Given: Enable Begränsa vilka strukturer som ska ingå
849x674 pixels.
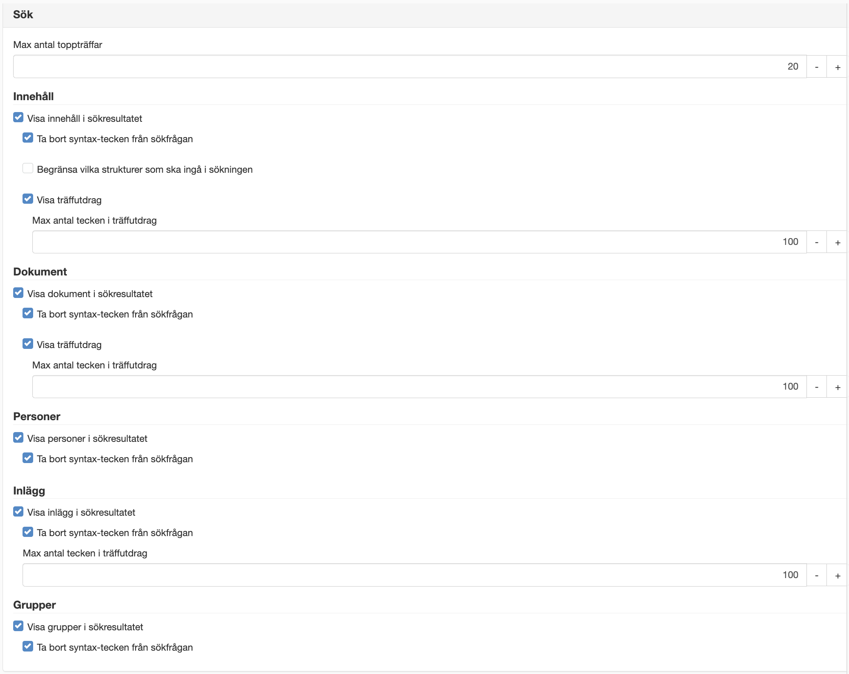Looking at the screenshot, I should pos(28,168).
